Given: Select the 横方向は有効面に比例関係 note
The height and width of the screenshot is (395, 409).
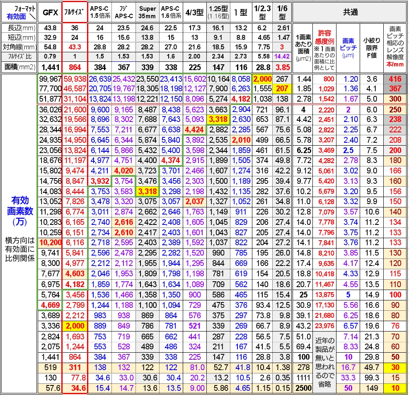Looking at the screenshot, I should coord(20,249).
